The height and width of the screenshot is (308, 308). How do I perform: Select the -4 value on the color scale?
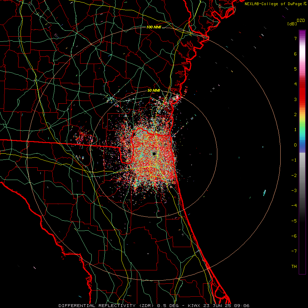click(x=294, y=205)
